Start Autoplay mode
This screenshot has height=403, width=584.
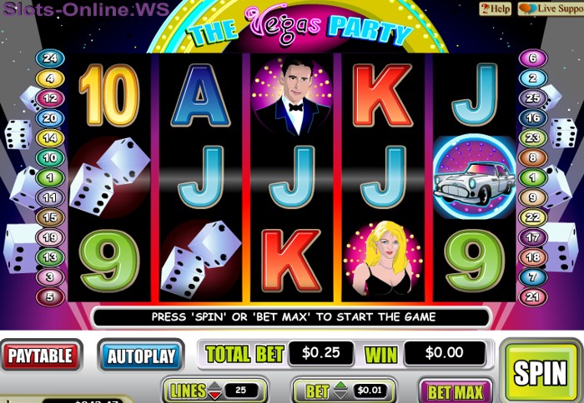point(141,356)
